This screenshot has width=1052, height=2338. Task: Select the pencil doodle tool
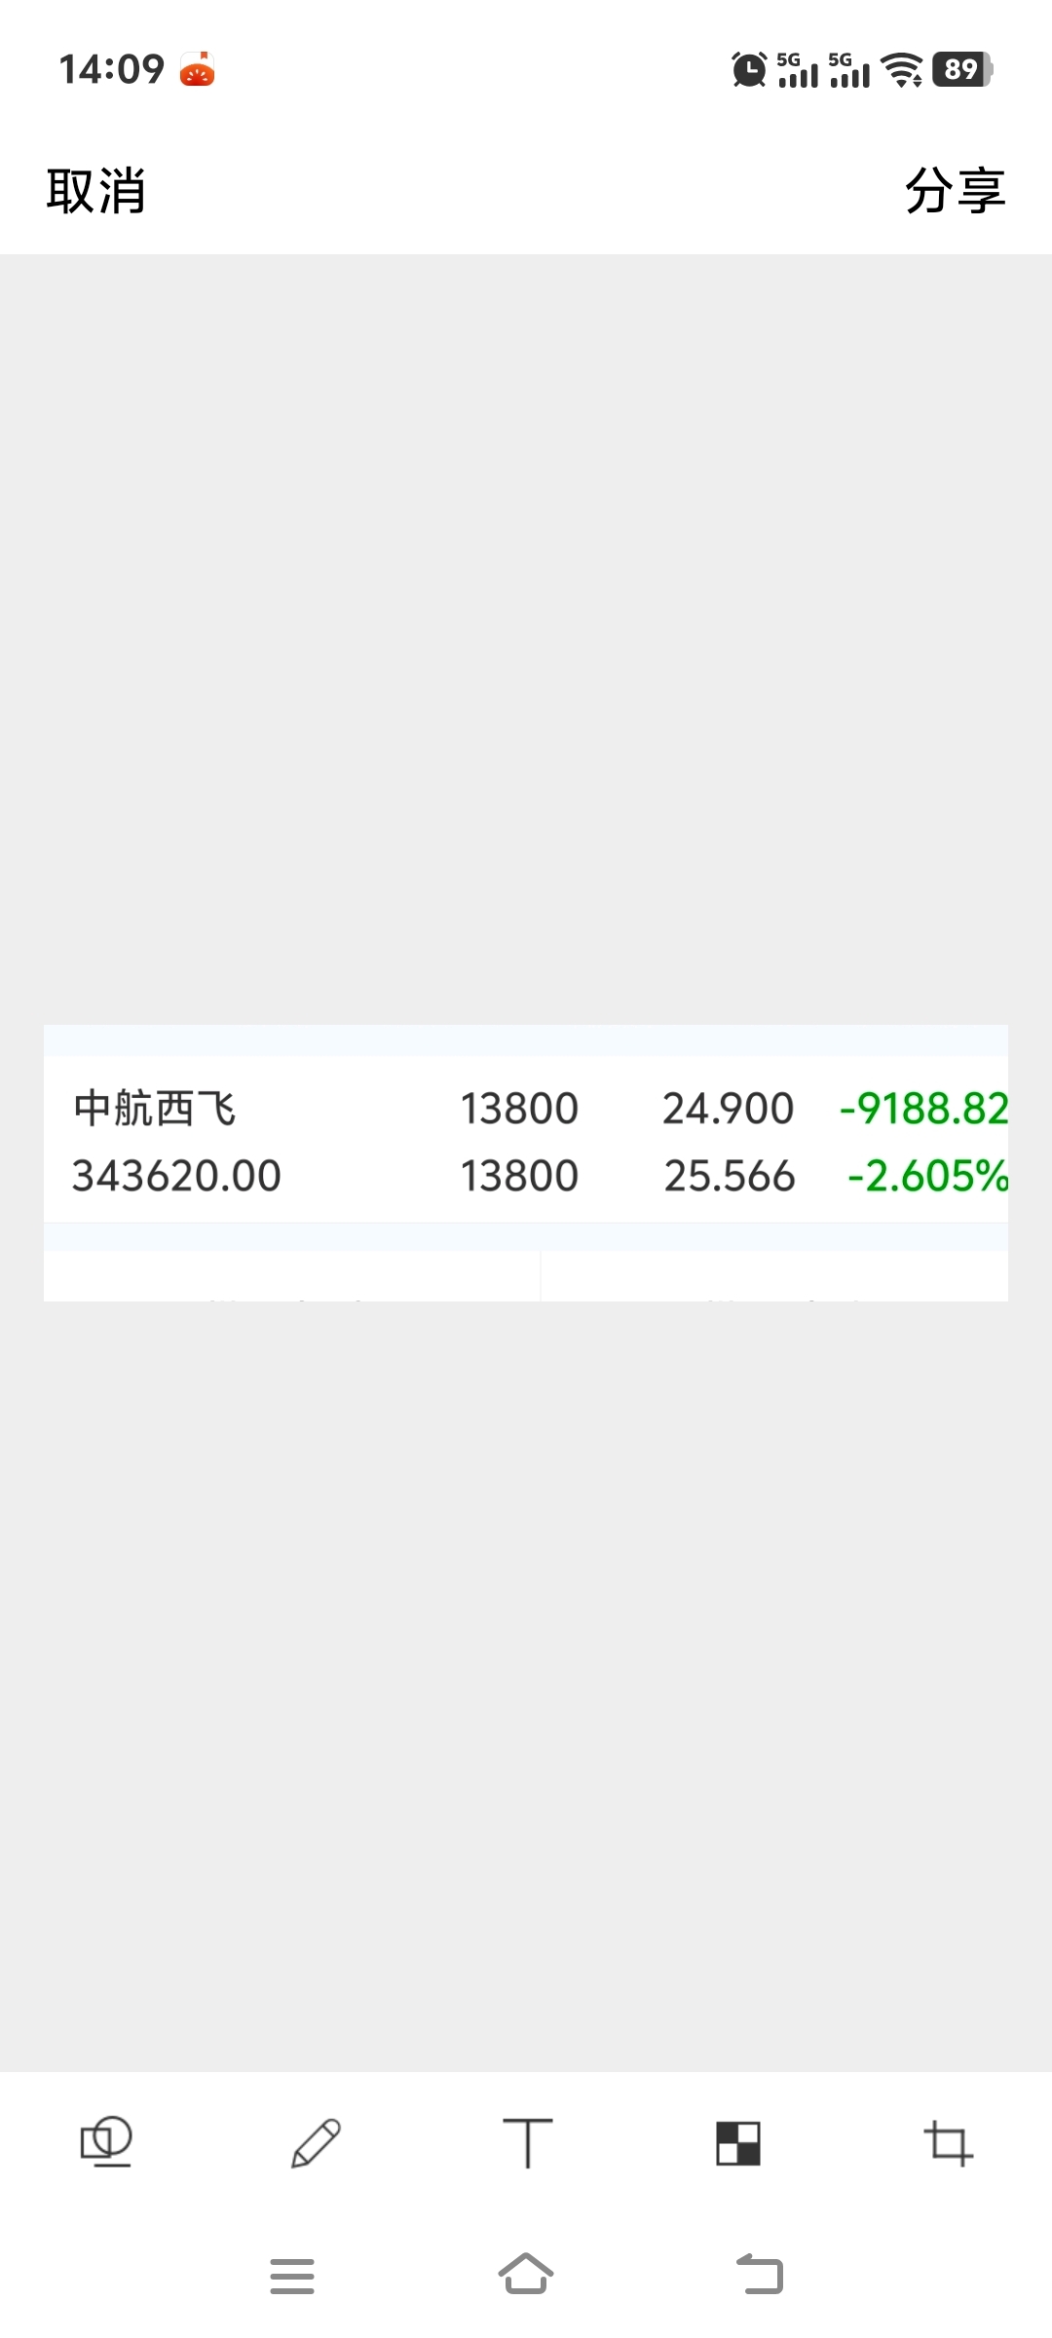[316, 2142]
